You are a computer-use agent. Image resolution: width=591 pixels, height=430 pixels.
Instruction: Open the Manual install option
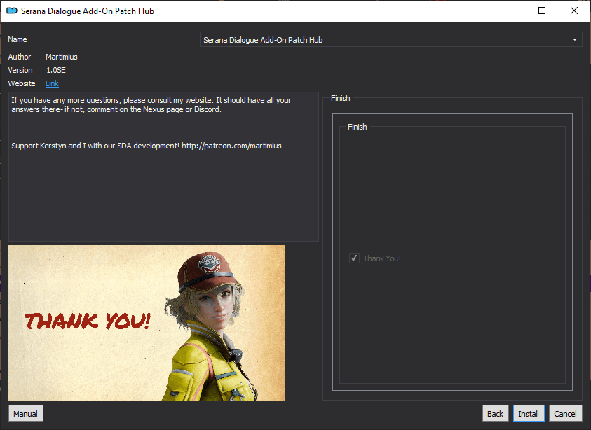pos(26,413)
